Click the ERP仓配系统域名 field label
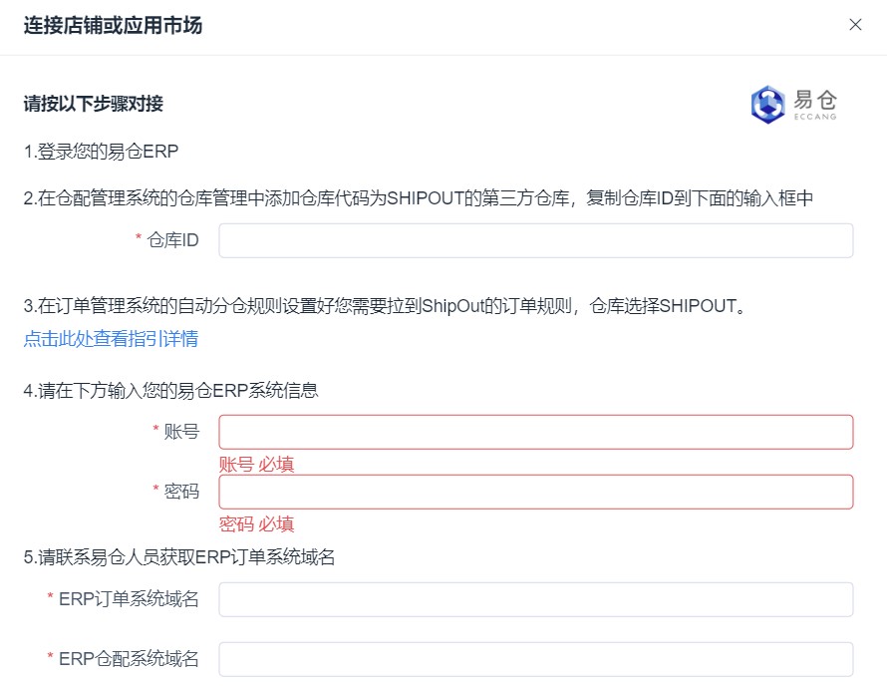Image resolution: width=887 pixels, height=686 pixels. (129, 659)
